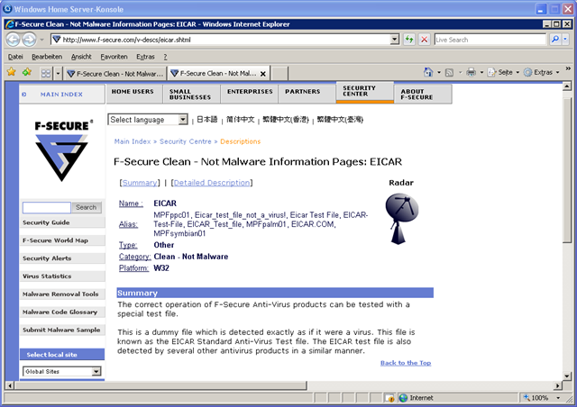Screen dimensions: 577x407
Task: Open a new blank tab
Action: (x=279, y=74)
